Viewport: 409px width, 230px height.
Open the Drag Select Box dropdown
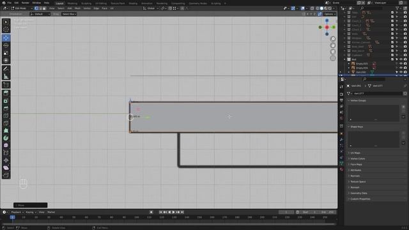69,14
